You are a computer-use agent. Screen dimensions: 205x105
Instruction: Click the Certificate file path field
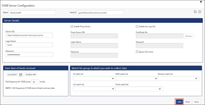pyautogui.click(x=159, y=36)
